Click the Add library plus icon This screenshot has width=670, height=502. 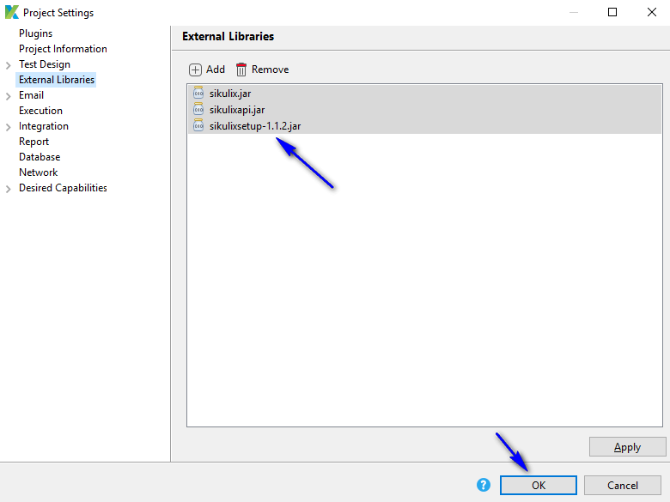tap(195, 70)
